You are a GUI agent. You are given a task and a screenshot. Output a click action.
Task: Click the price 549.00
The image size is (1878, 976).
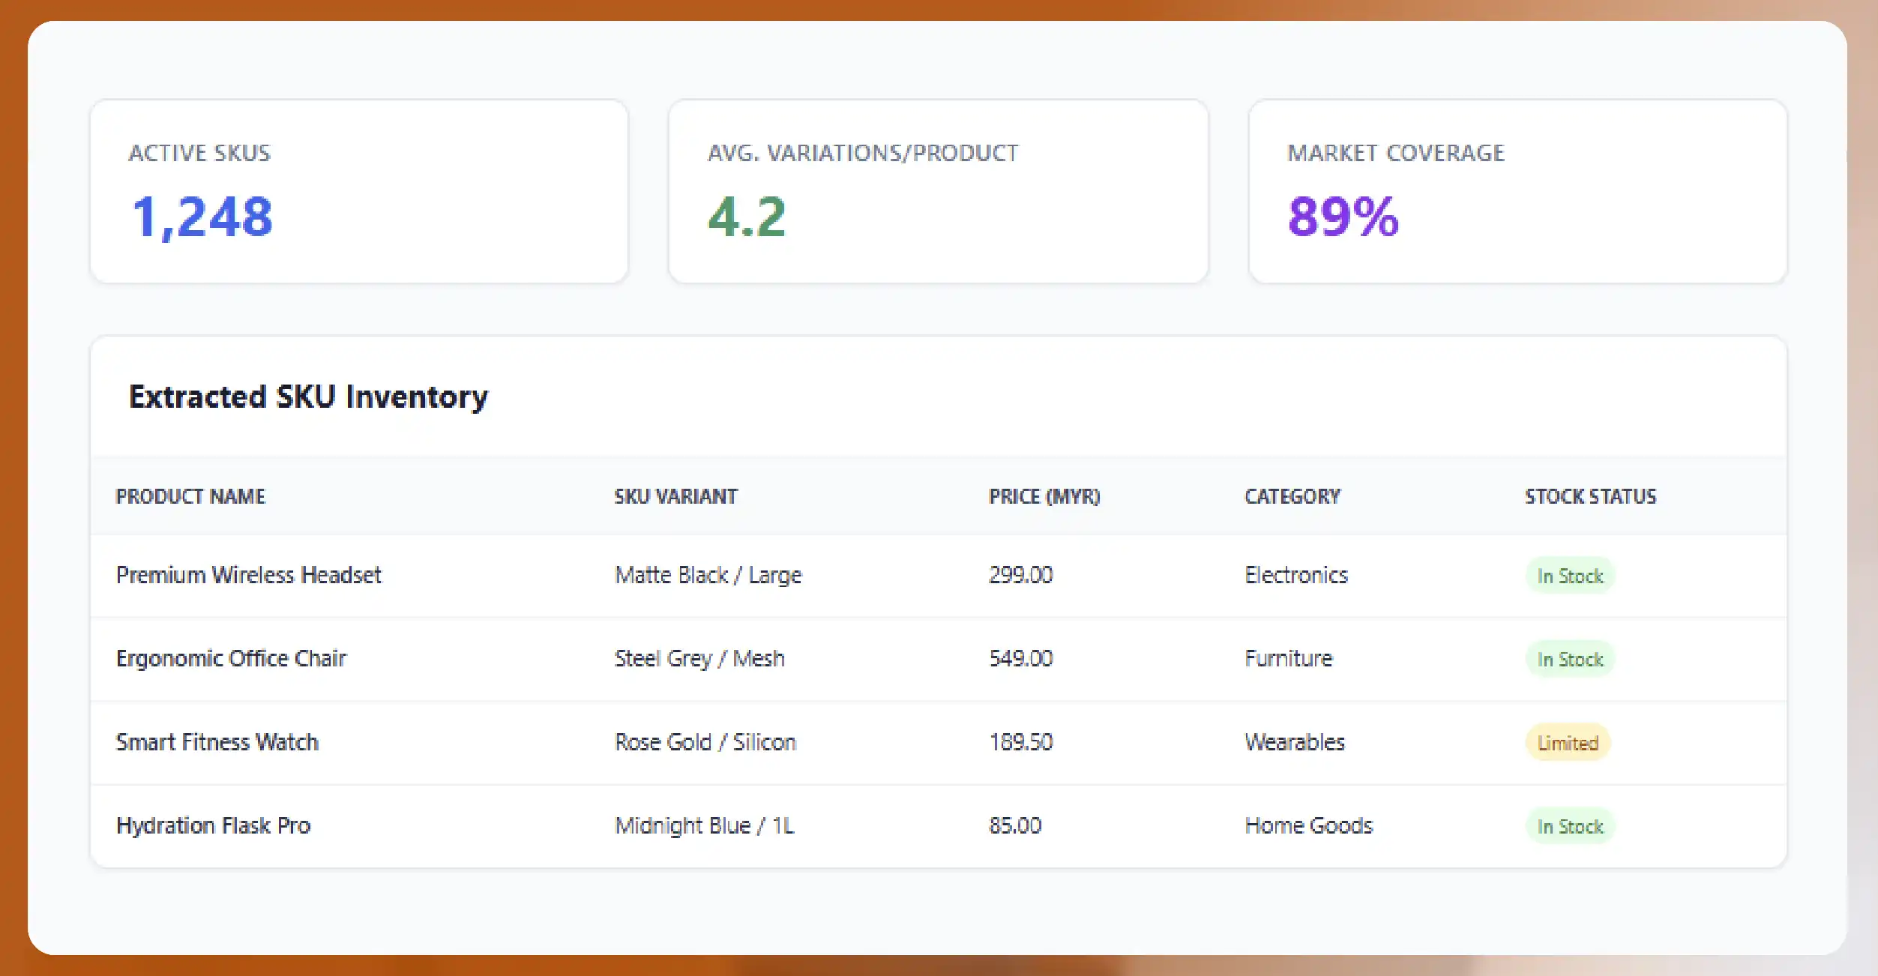pyautogui.click(x=1020, y=658)
